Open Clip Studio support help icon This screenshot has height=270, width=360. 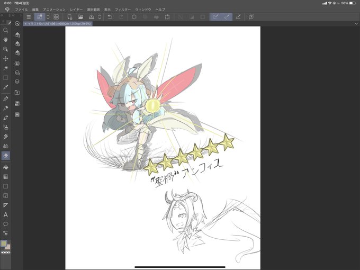click(x=251, y=17)
